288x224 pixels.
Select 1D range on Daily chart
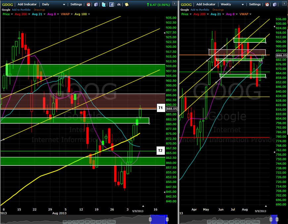click(104, 222)
